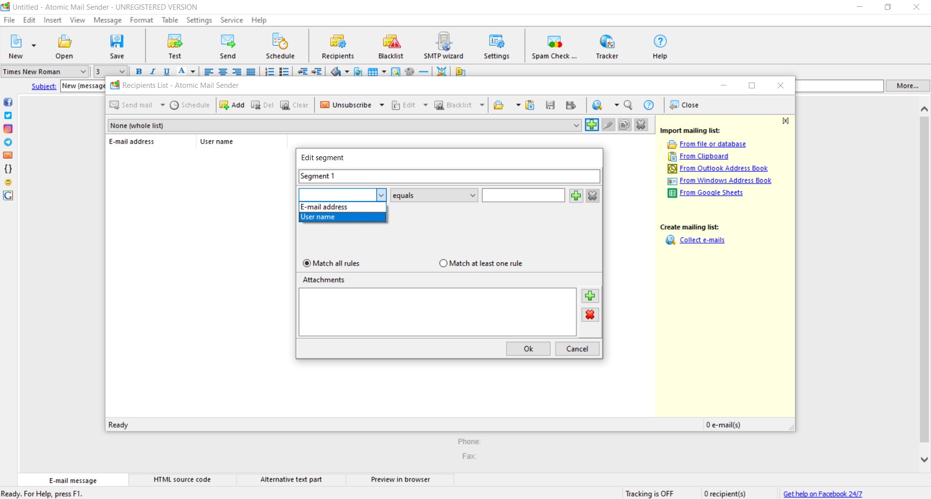The image size is (931, 499).
Task: Click the More... button
Action: pyautogui.click(x=907, y=85)
